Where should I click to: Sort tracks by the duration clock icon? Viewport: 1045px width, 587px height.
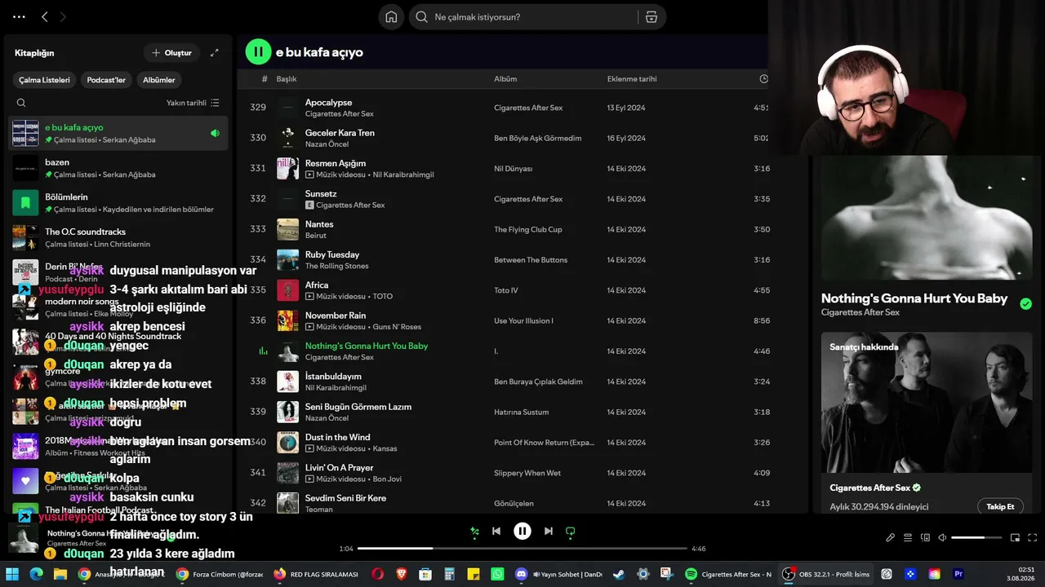click(764, 79)
